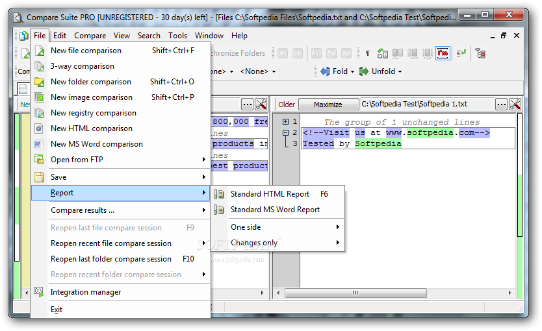Expand the unchanged lines group at line 1

click(x=285, y=121)
